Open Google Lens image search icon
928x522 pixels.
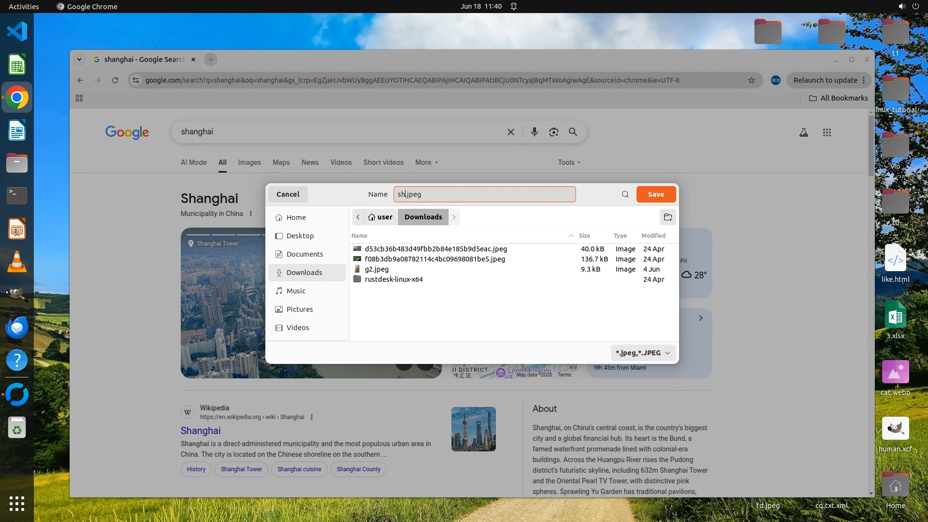[553, 132]
